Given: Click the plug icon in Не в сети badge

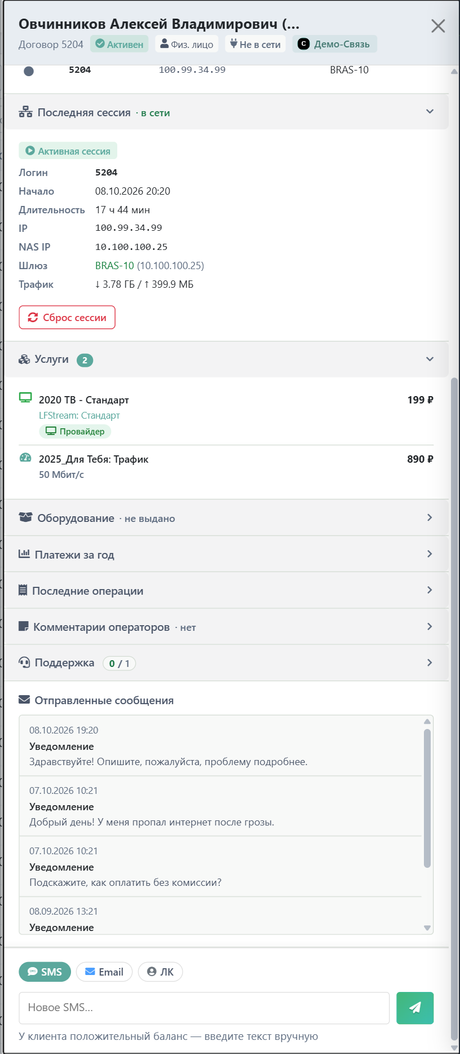Looking at the screenshot, I should tap(233, 43).
